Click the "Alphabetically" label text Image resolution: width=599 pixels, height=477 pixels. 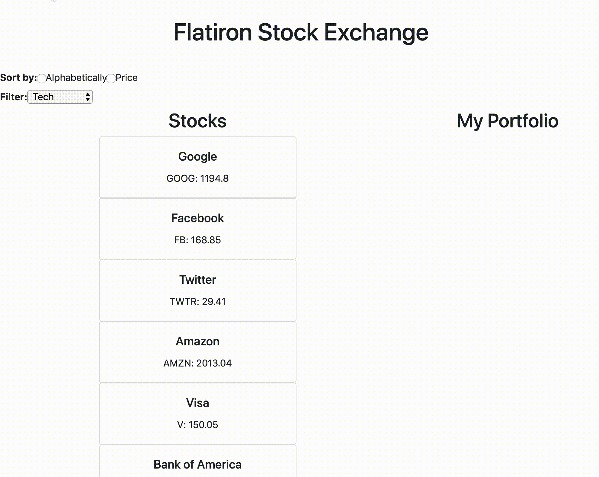coord(76,78)
